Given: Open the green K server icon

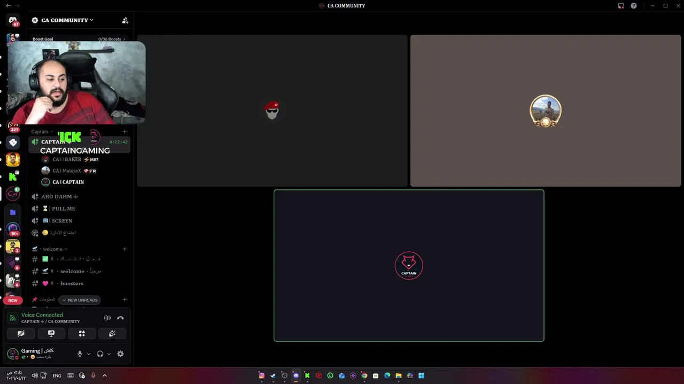Looking at the screenshot, I should point(13,177).
